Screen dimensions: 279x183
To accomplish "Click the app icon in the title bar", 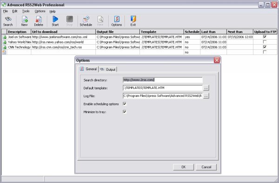I will pyautogui.click(x=4, y=5).
